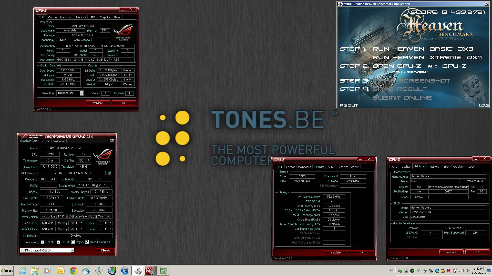
Task: Open the clock showing 1:42 PM
Action: (479, 271)
